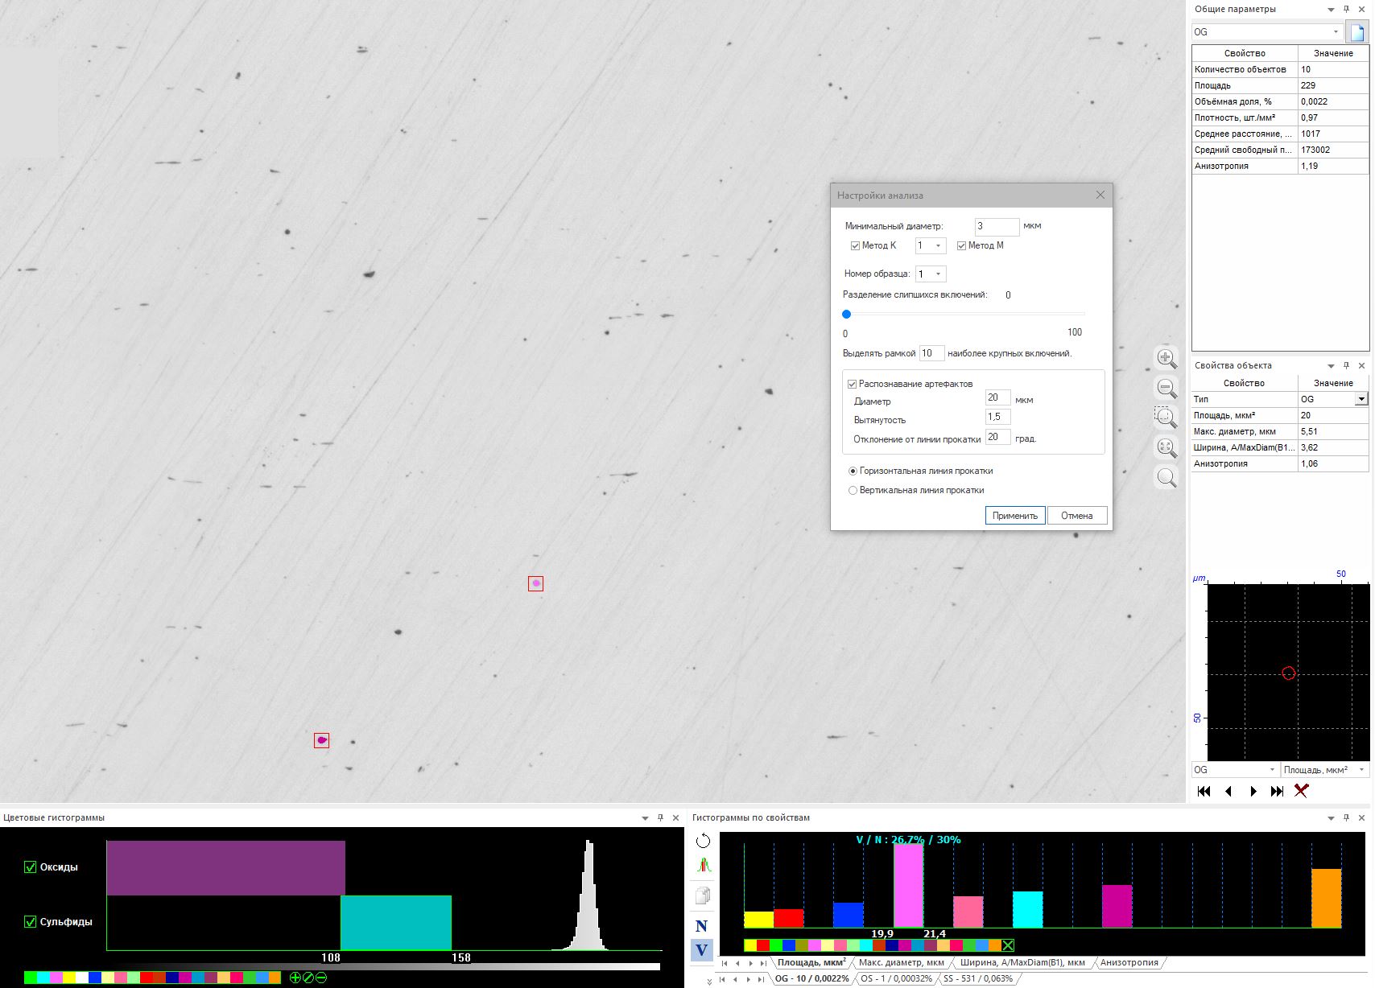Open the OG dropdown in Общие параметры
Image resolution: width=1375 pixels, height=988 pixels.
pyautogui.click(x=1268, y=32)
